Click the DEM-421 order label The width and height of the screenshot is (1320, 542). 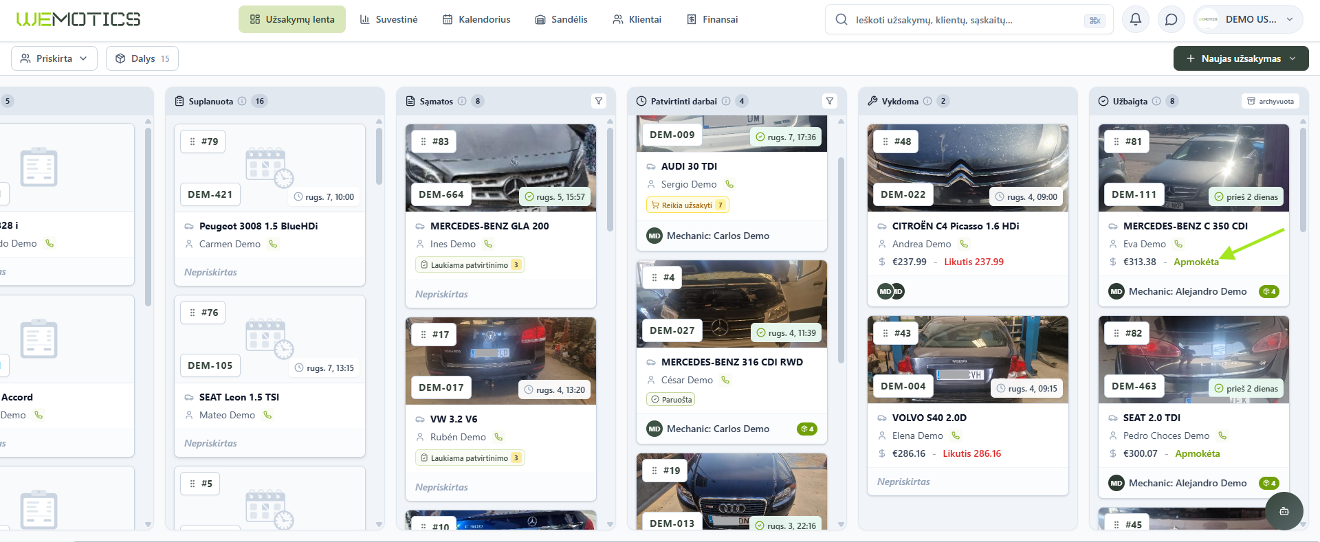210,194
